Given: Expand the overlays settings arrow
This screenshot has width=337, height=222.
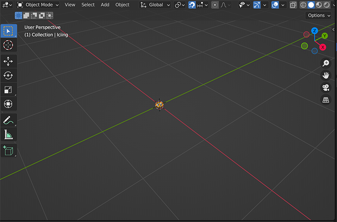Looking at the screenshot, I should 283,5.
